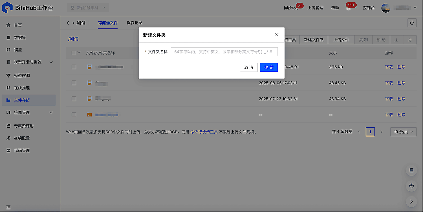The width and height of the screenshot is (423, 212).
Task: Switch to the 操作记录 tab
Action: (x=135, y=23)
